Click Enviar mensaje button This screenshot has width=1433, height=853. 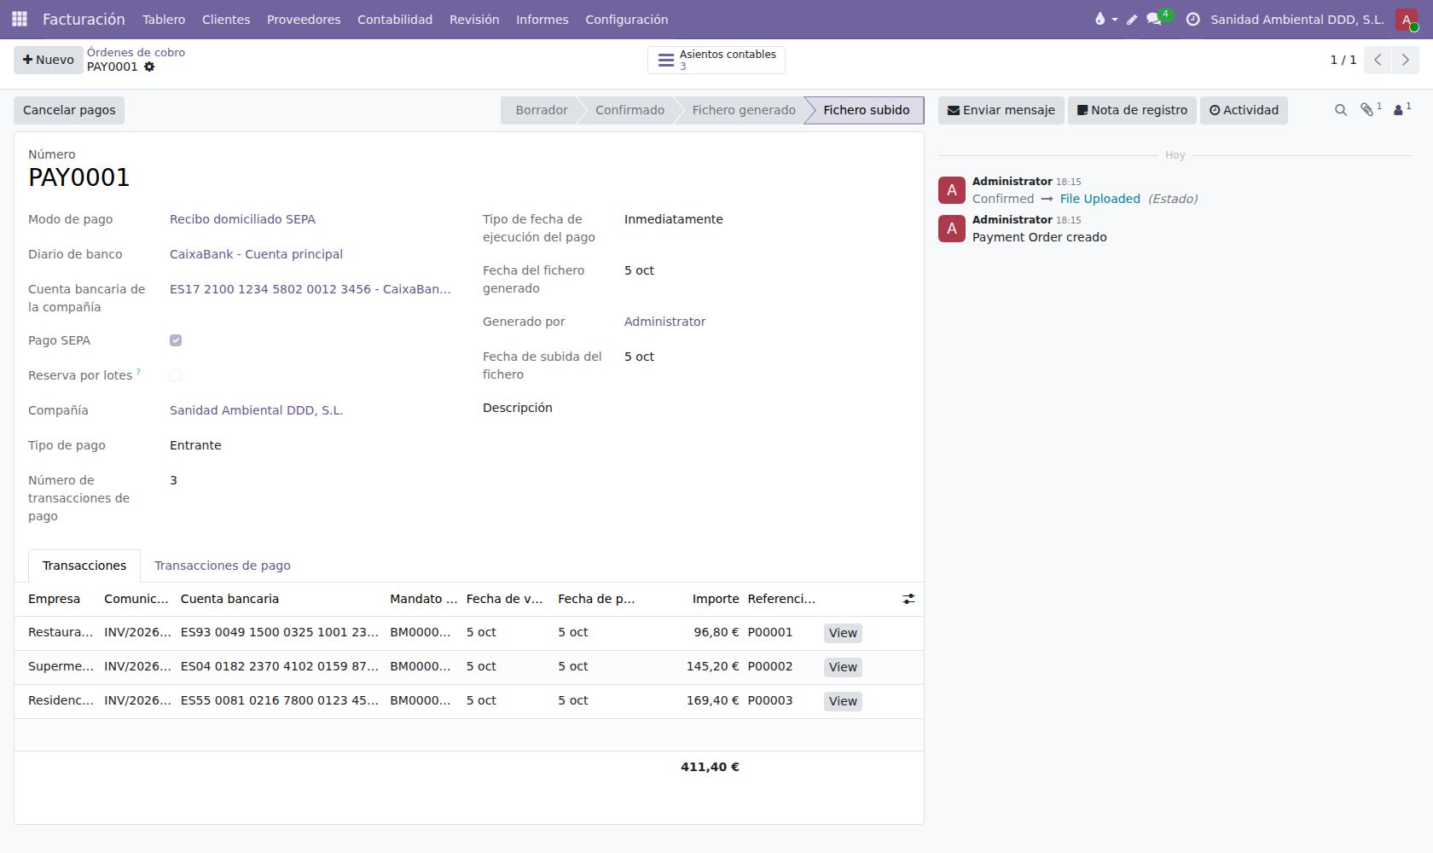click(1001, 110)
